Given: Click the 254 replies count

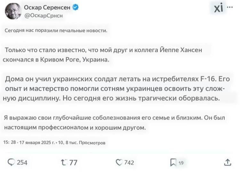Looking at the screenshot, I should pyautogui.click(x=22, y=162).
